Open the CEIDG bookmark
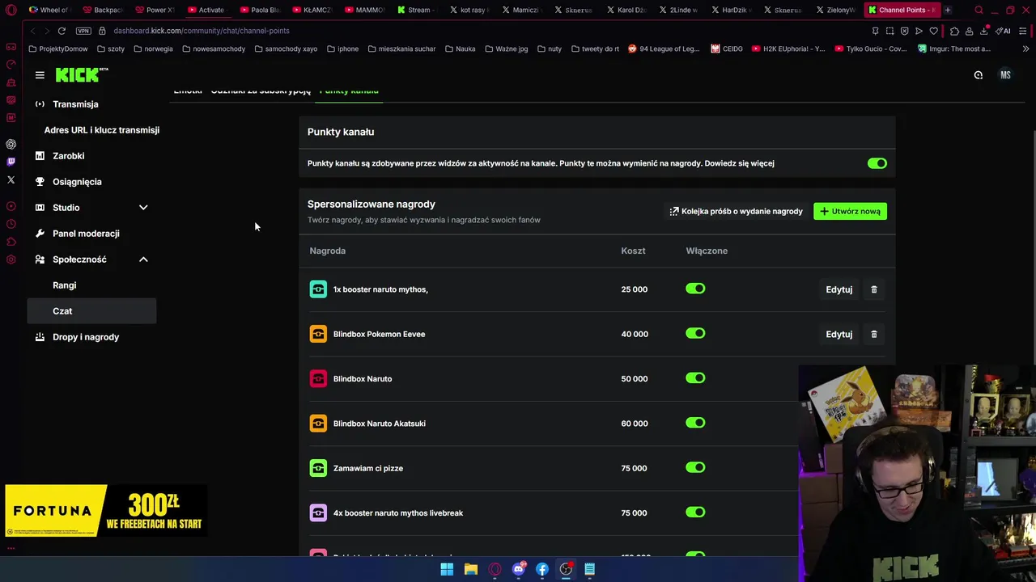This screenshot has width=1036, height=582. click(727, 48)
